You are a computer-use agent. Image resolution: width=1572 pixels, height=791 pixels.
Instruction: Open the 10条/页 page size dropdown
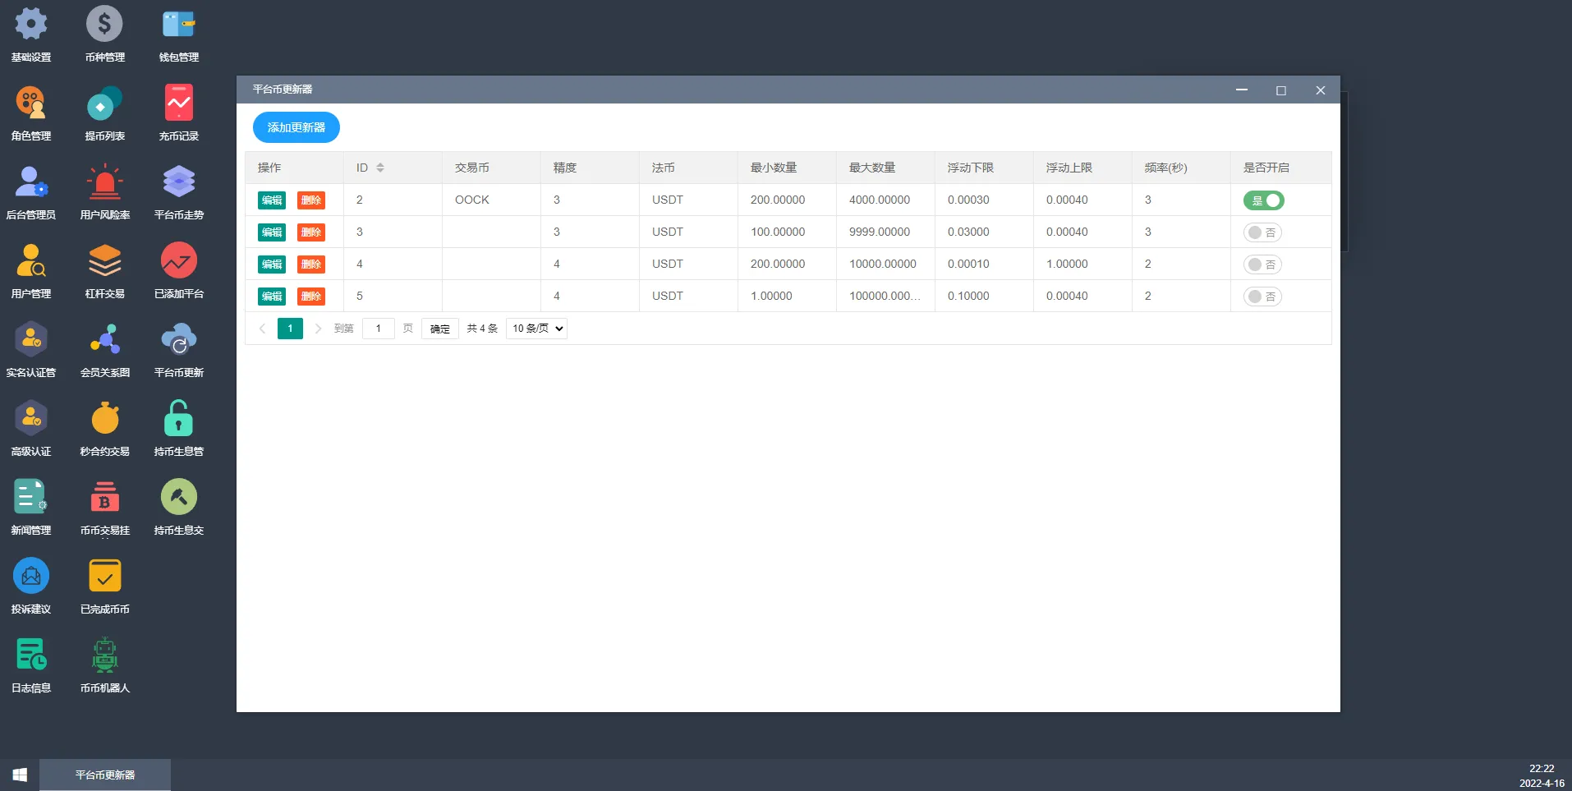[535, 328]
